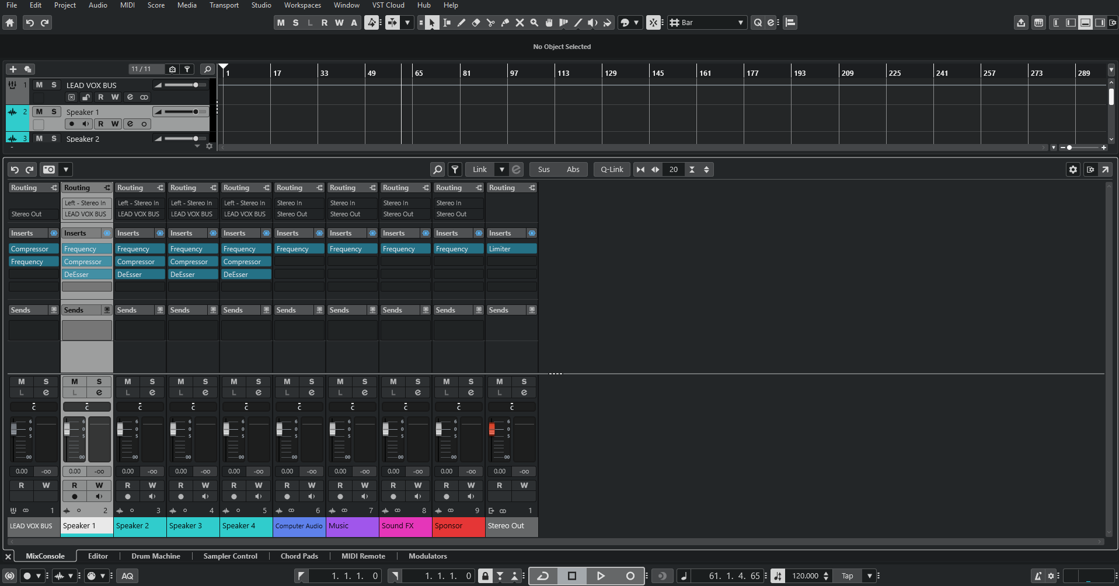Select the Split tool
The image size is (1119, 586).
[490, 23]
